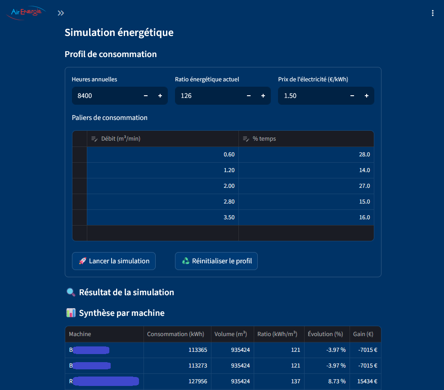This screenshot has height=390, width=444.
Task: Increase Prix de l'électricité with plus
Action: (367, 96)
